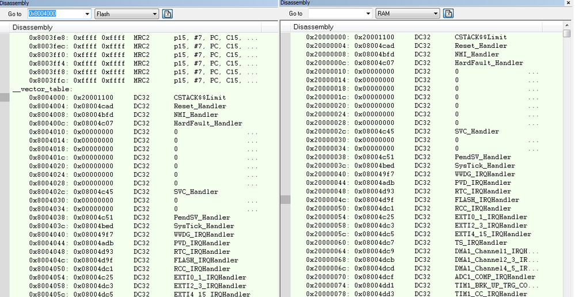Viewport: 575px width, 297px height.
Task: Select the 0x8003fe8 MRC2 instruction row
Action: point(143,38)
